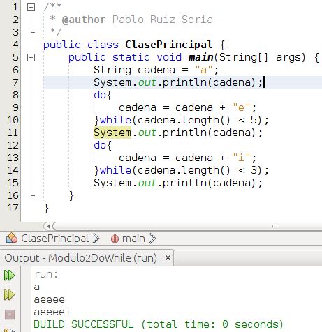Image resolution: width=322 pixels, height=332 pixels.
Task: Click the yellow Re-run with different parameters icon
Action: pos(9,295)
